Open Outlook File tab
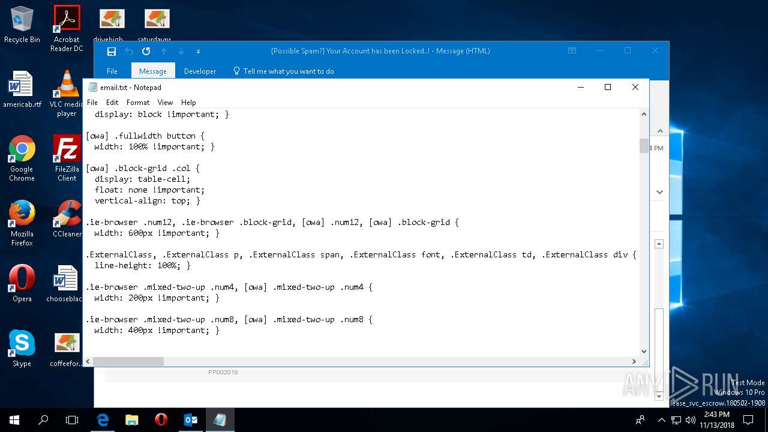768x432 pixels. pyautogui.click(x=112, y=71)
